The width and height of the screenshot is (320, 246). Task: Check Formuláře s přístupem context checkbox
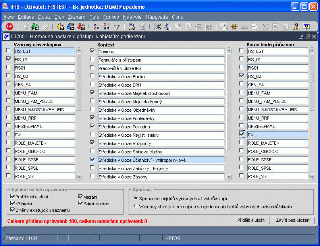(x=93, y=59)
